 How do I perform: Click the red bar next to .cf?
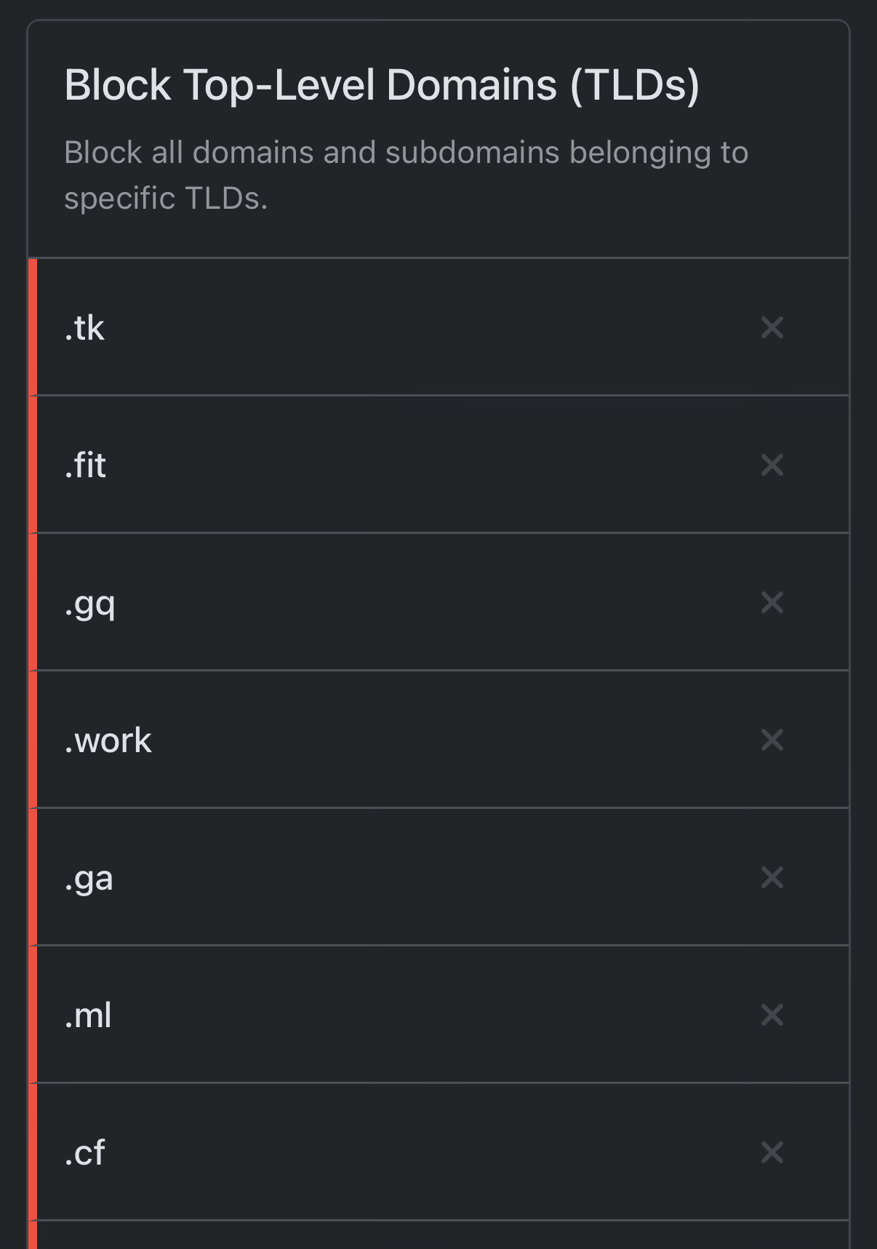coord(33,1152)
